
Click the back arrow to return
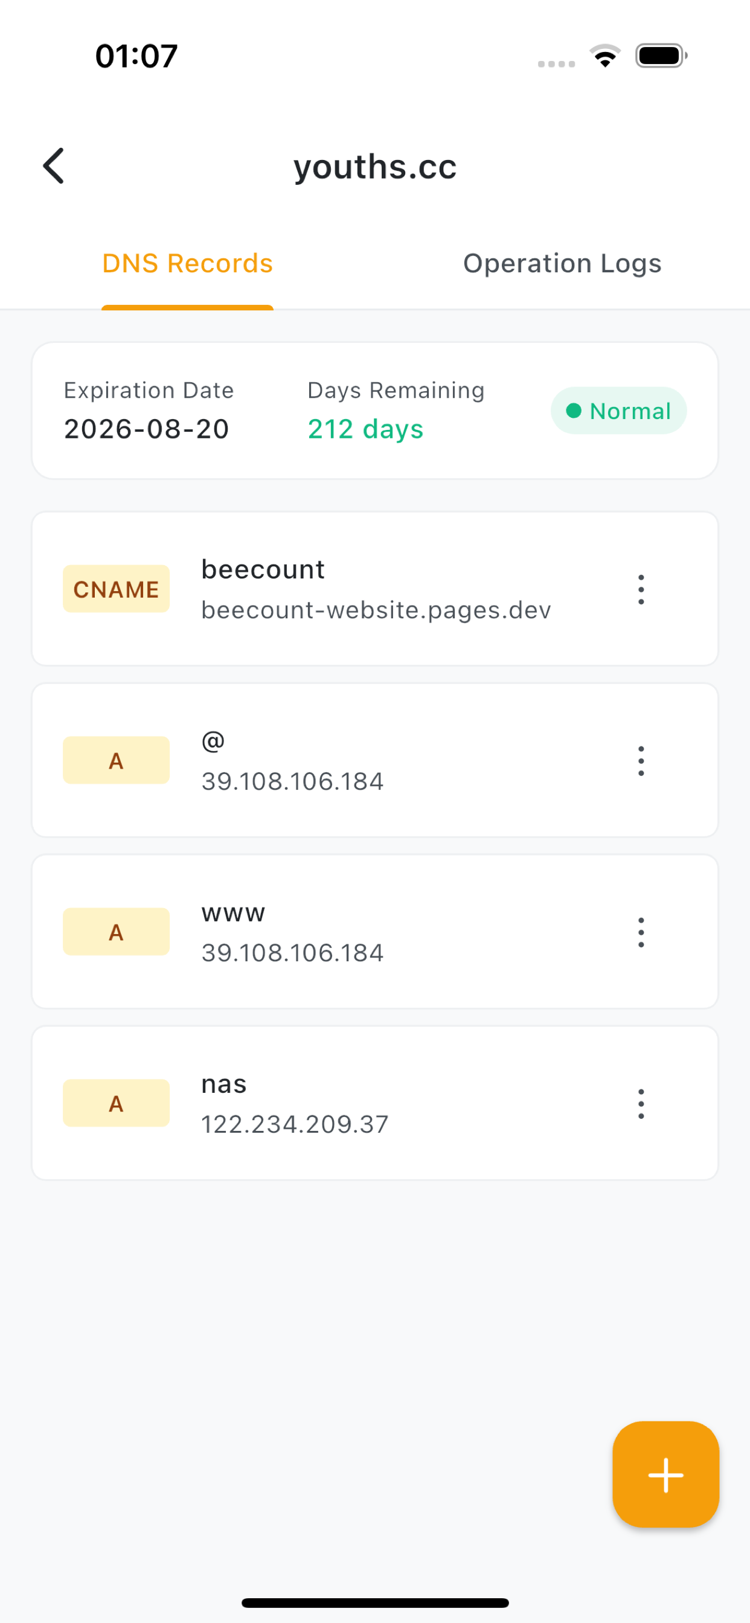click(53, 165)
